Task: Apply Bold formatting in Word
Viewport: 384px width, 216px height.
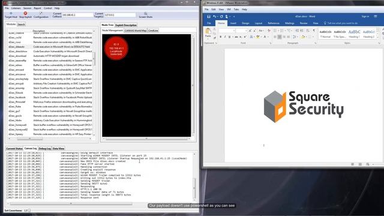Action: click(x=220, y=37)
